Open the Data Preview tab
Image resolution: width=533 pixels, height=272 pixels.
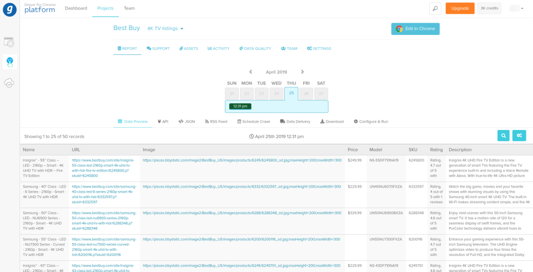(x=133, y=122)
